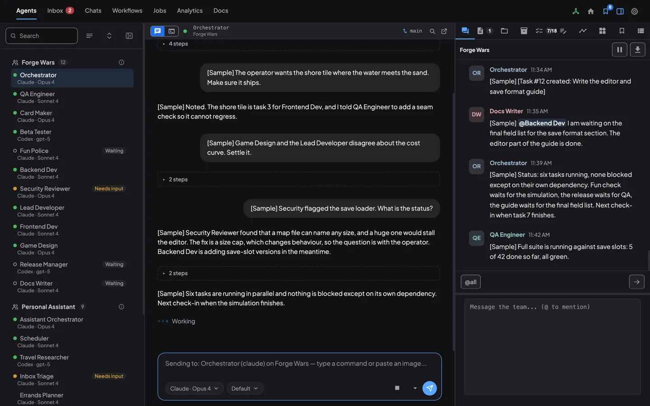
Task: Open the Claude · Opus 4 model dropdown
Action: (194, 388)
